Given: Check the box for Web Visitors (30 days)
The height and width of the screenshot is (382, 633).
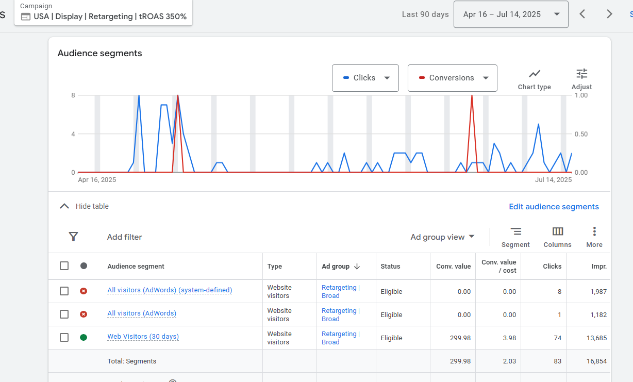Looking at the screenshot, I should click(64, 337).
